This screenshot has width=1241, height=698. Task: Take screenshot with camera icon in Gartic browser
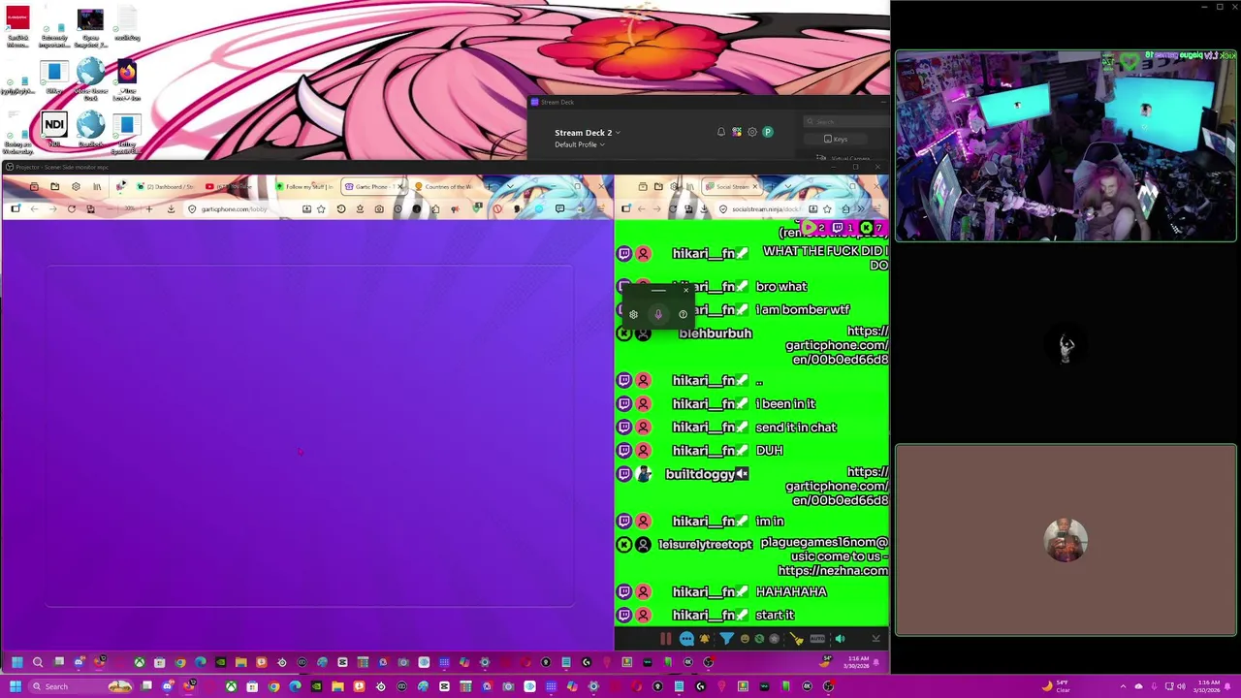(379, 209)
